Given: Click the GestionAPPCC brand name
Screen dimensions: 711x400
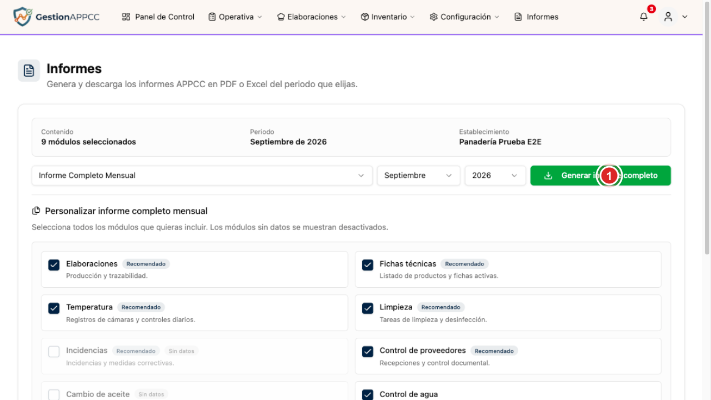Looking at the screenshot, I should coord(67,17).
